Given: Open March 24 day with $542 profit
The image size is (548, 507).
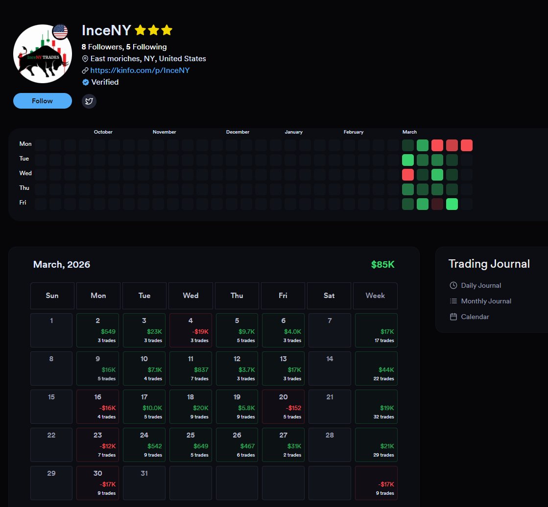Looking at the screenshot, I should [144, 445].
